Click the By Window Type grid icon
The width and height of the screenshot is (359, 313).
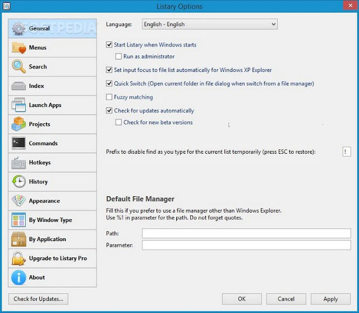tap(19, 219)
